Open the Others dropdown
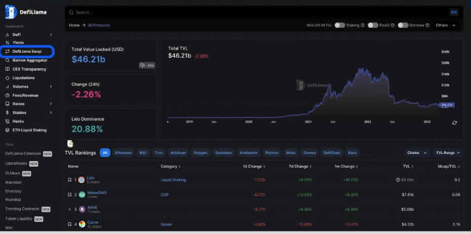 (445, 25)
